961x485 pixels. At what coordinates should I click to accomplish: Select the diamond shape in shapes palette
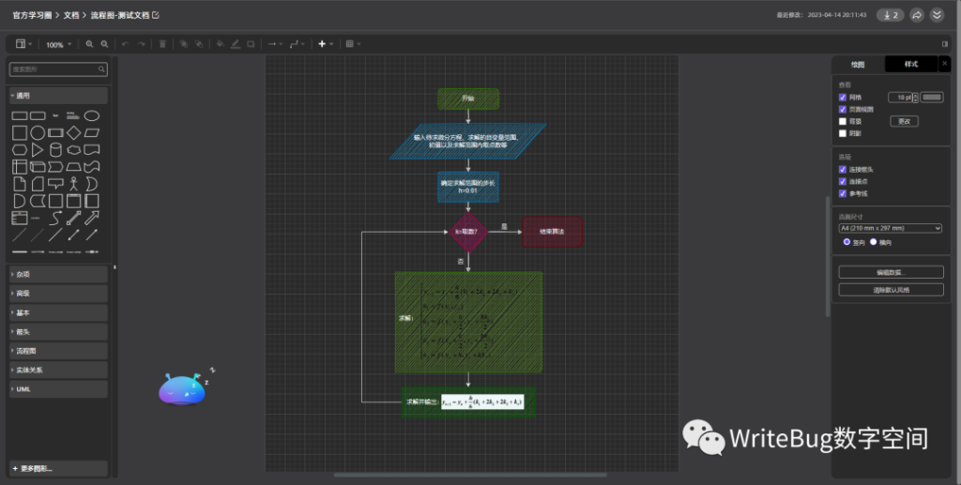coord(74,132)
